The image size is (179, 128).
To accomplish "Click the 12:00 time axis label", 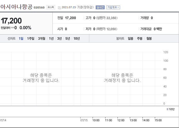I will [121, 120].
